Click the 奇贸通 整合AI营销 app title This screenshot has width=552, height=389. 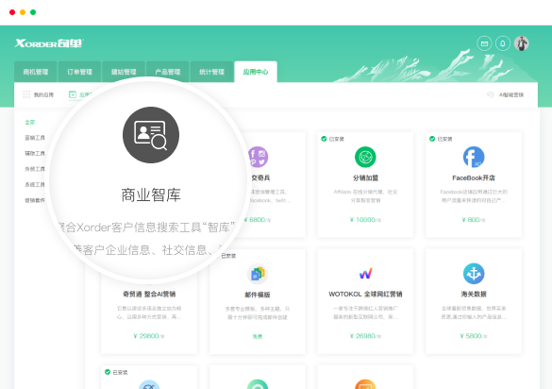pos(149,294)
